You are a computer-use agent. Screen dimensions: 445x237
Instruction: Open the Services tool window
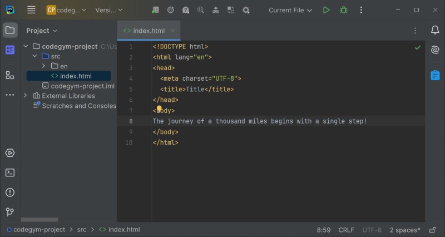(10, 153)
